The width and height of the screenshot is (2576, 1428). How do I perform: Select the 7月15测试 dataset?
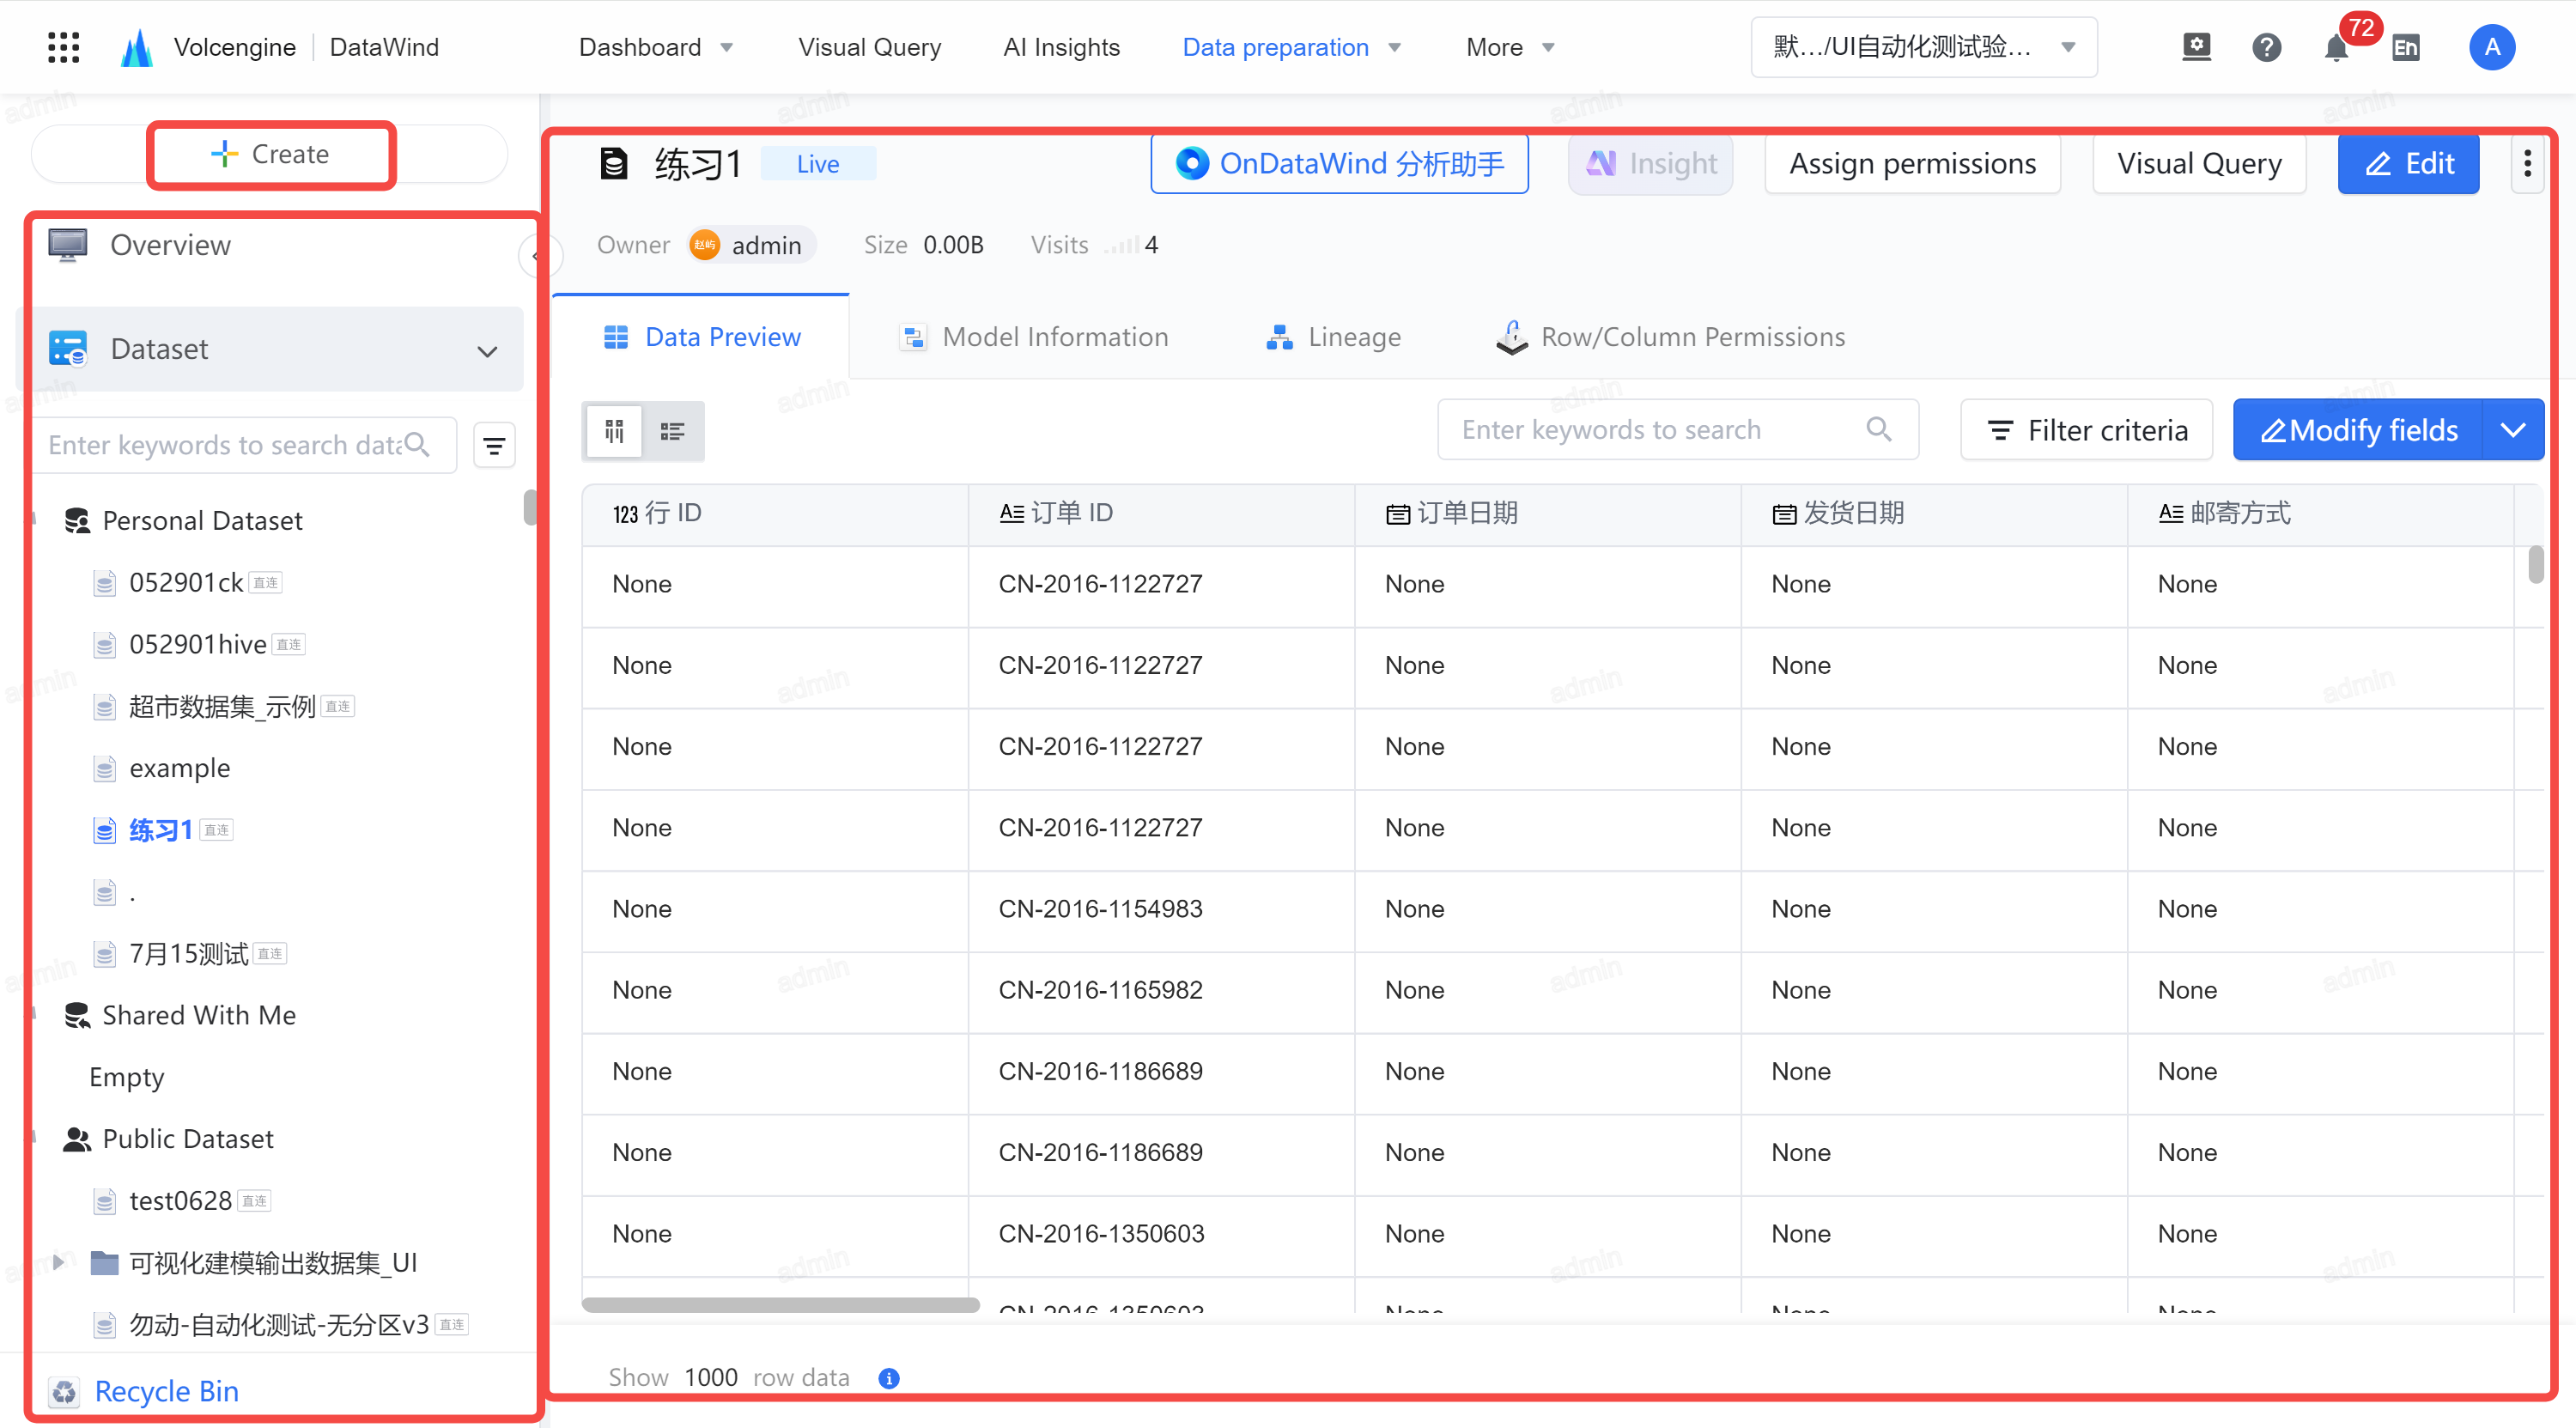point(189,953)
